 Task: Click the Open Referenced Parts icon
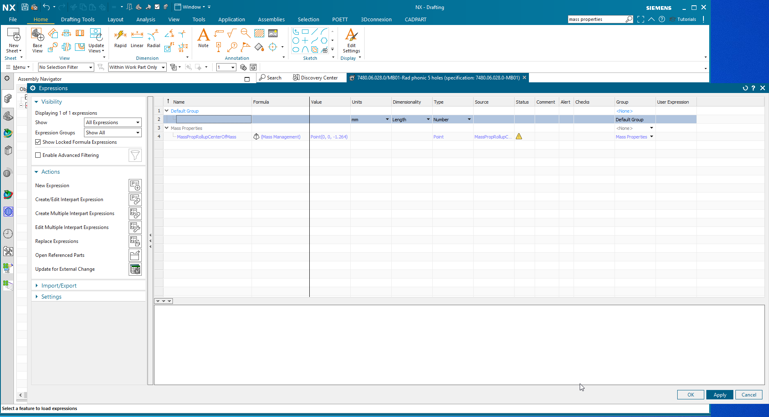coord(135,255)
